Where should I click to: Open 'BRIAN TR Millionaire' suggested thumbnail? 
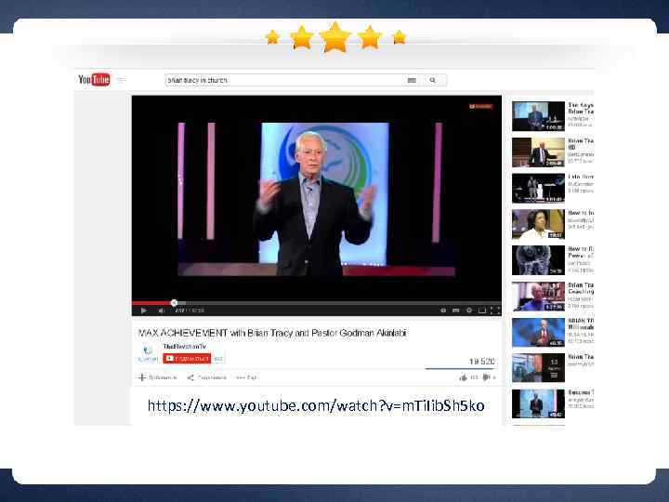[538, 332]
